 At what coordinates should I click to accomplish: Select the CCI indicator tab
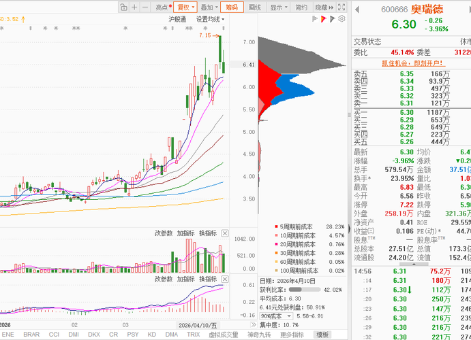[x=54, y=335]
